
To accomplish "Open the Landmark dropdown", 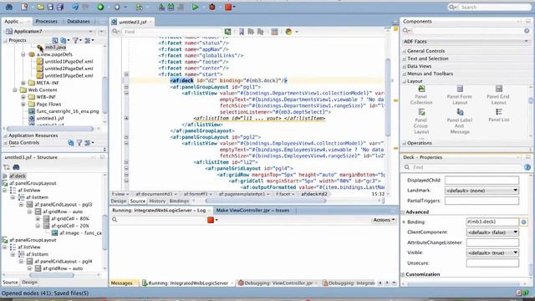I will [x=482, y=191].
